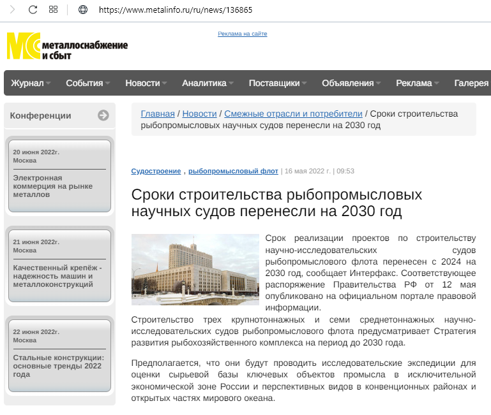Reload the page with refresh icon
Image resolution: width=491 pixels, height=415 pixels.
pos(33,10)
